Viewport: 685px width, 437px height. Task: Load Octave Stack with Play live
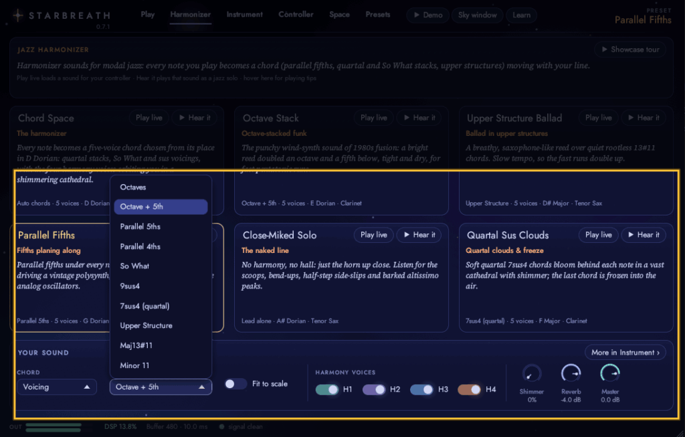point(373,118)
